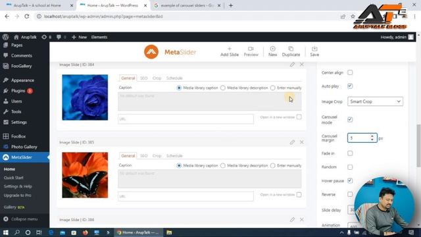Toggle Center align checkbox

point(350,72)
